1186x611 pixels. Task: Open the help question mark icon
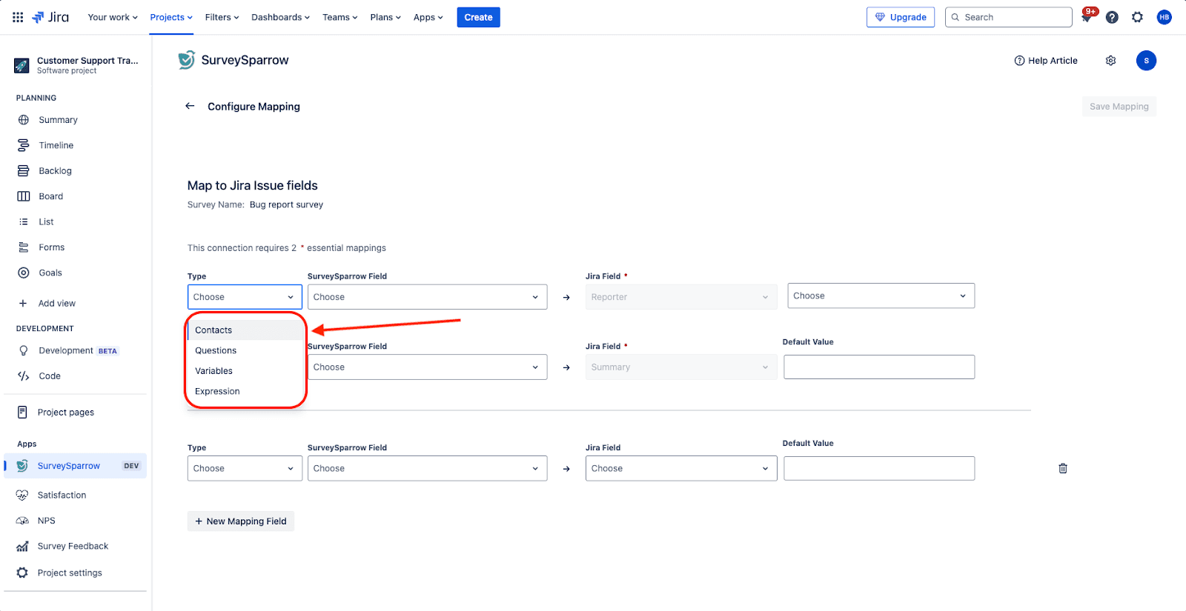(x=1112, y=17)
